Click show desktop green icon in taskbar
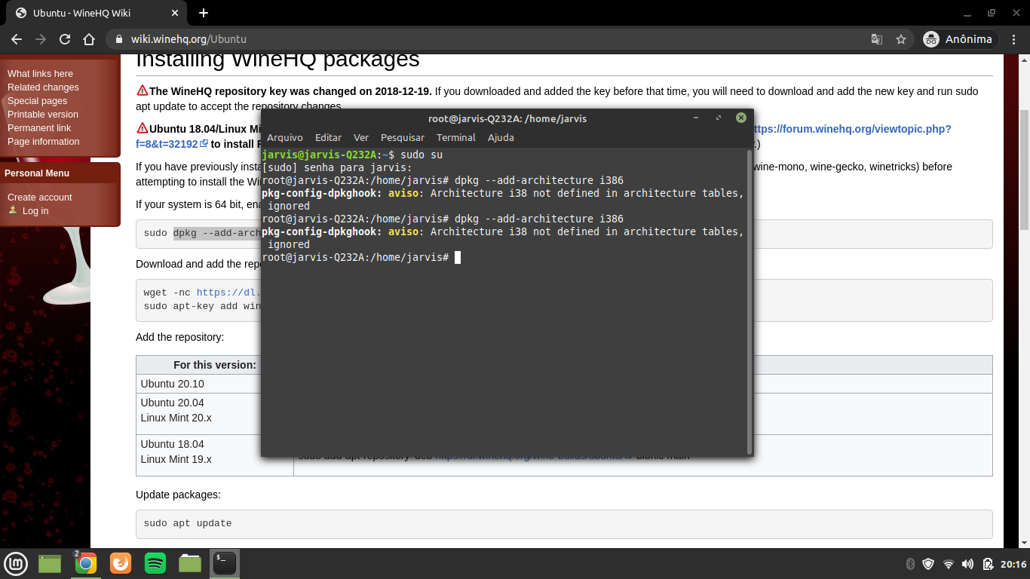This screenshot has width=1030, height=579. click(x=50, y=563)
